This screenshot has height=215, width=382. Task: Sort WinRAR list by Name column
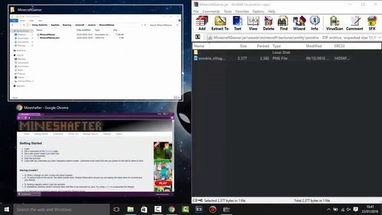(199, 46)
